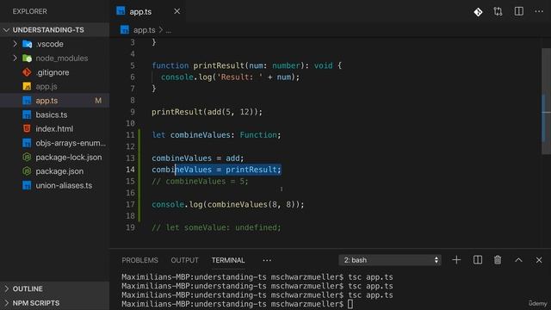Maximize the panel with the up chevron
The width and height of the screenshot is (551, 310).
(x=518, y=260)
